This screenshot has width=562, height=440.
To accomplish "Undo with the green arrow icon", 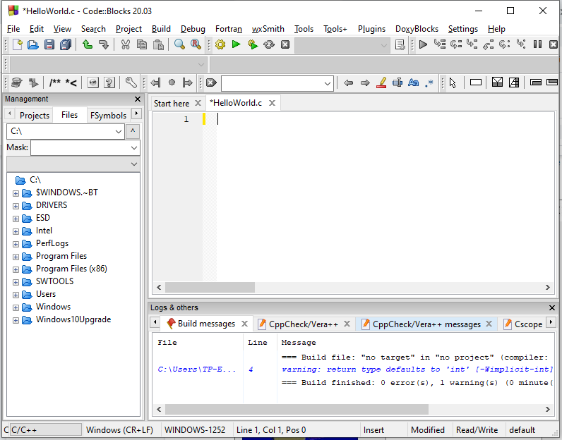I will (88, 44).
